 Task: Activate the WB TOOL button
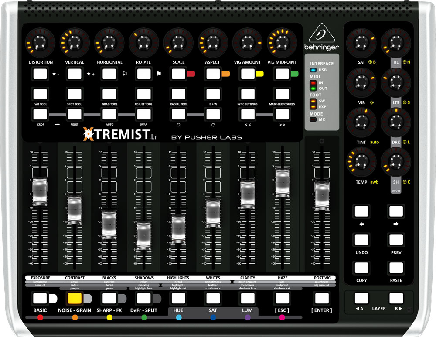click(x=40, y=94)
